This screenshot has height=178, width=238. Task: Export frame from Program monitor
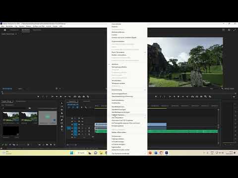pyautogui.click(x=201, y=96)
